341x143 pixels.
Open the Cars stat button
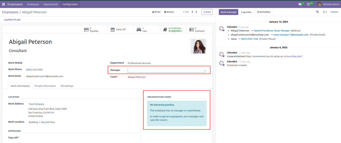coord(147,29)
